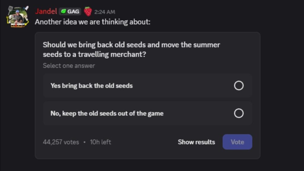This screenshot has width=304, height=171.
Task: Click the separator dot between votes and time left
Action: tap(85, 142)
